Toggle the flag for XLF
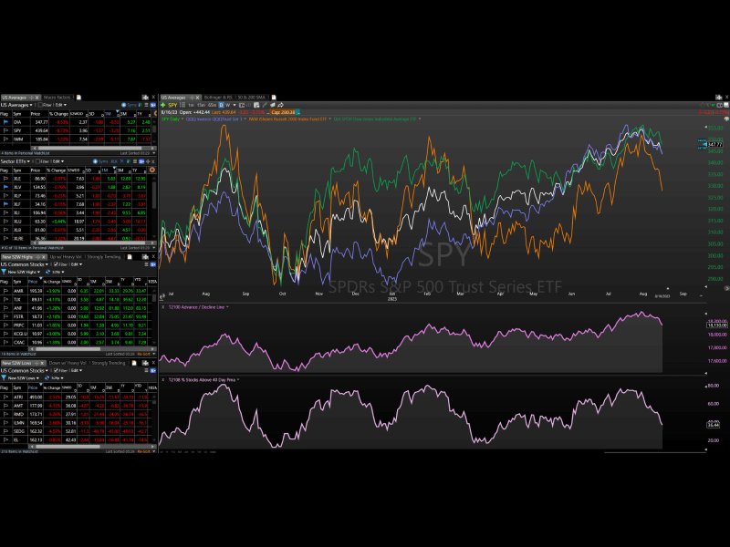This screenshot has height=547, width=730. (x=5, y=204)
